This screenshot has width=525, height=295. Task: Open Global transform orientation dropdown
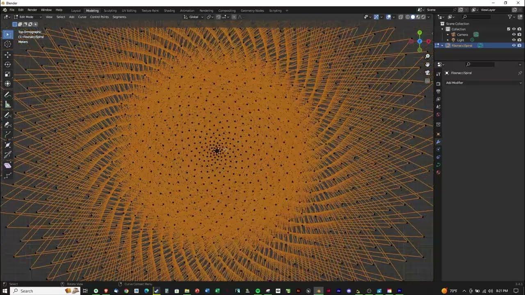[x=194, y=17]
